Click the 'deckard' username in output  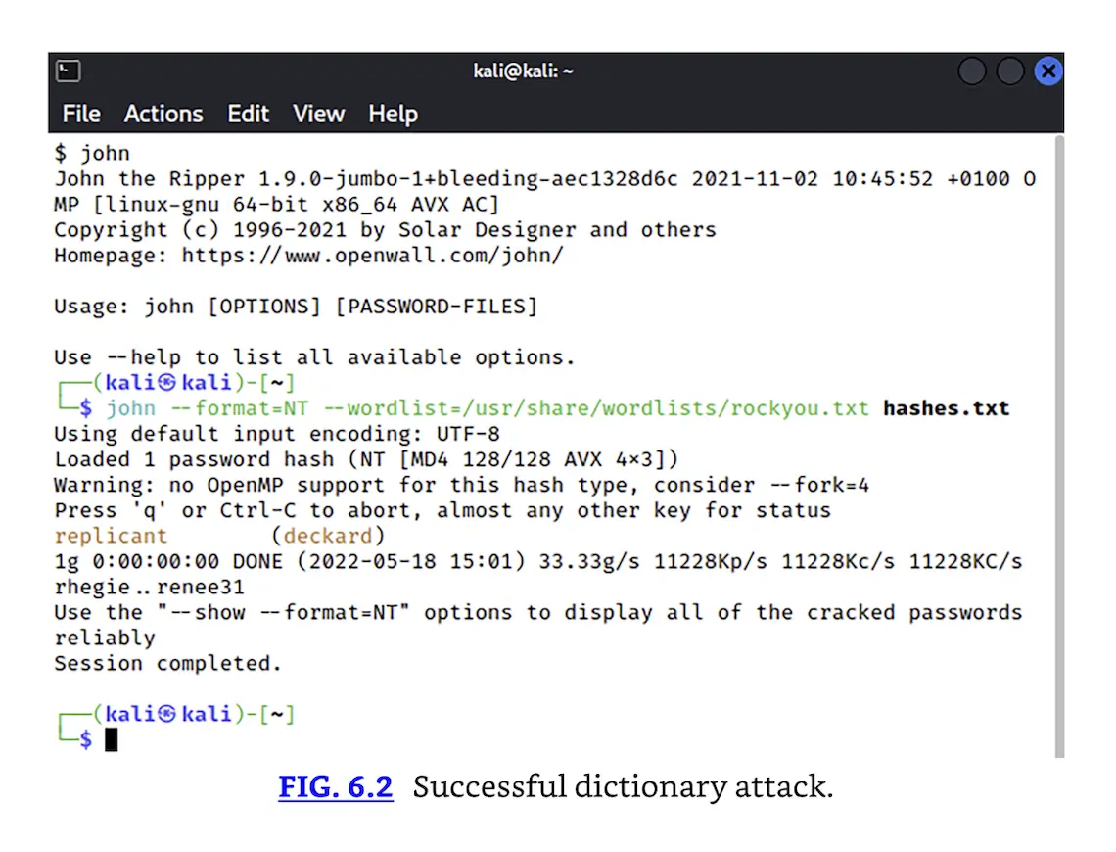(x=328, y=536)
